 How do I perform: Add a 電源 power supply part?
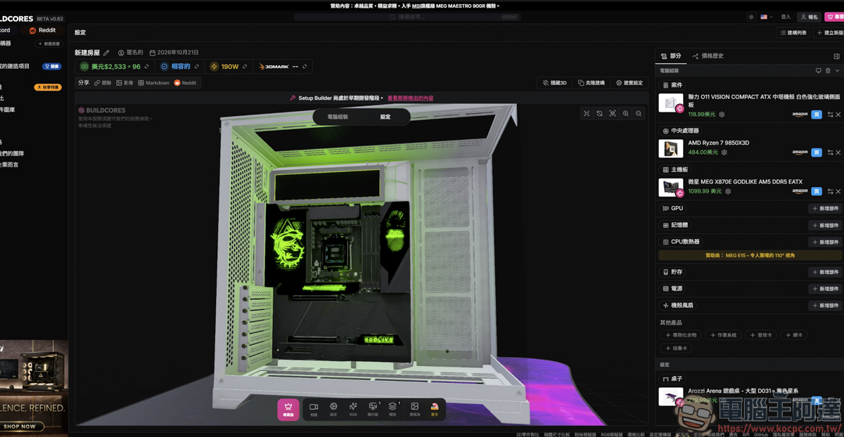click(825, 289)
